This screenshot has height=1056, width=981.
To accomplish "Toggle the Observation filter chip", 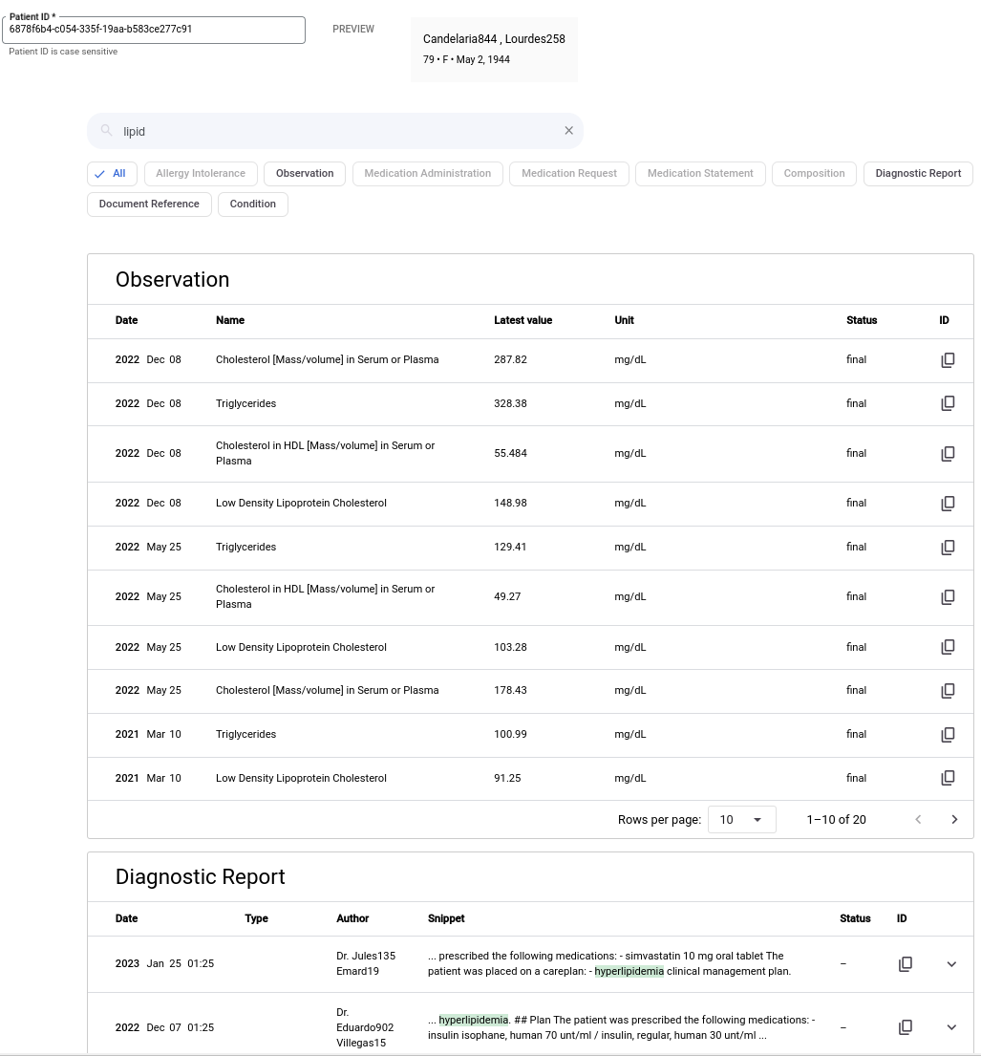I will (x=305, y=174).
